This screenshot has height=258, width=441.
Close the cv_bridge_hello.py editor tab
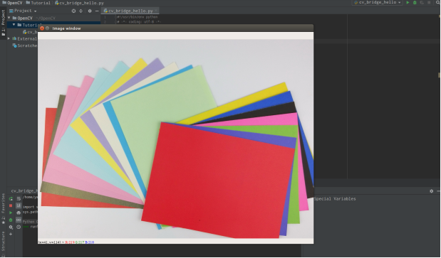(156, 11)
